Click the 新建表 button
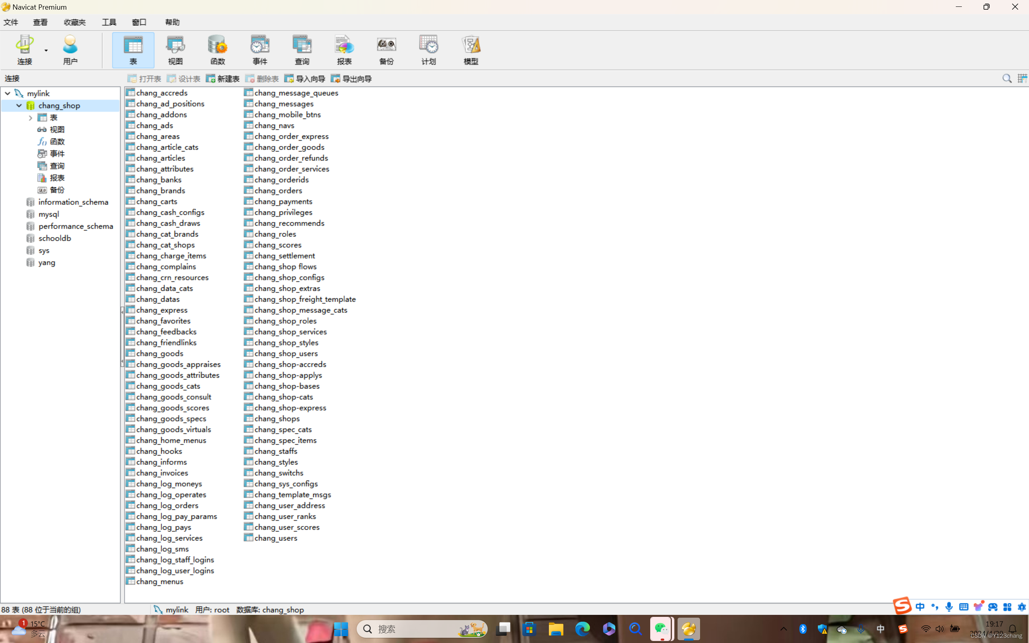The width and height of the screenshot is (1029, 643). click(x=223, y=79)
